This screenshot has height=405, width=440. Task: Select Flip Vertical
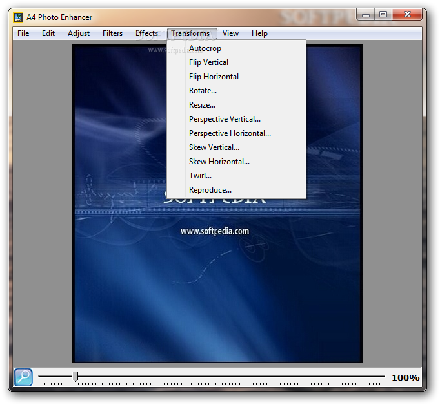tap(236, 62)
